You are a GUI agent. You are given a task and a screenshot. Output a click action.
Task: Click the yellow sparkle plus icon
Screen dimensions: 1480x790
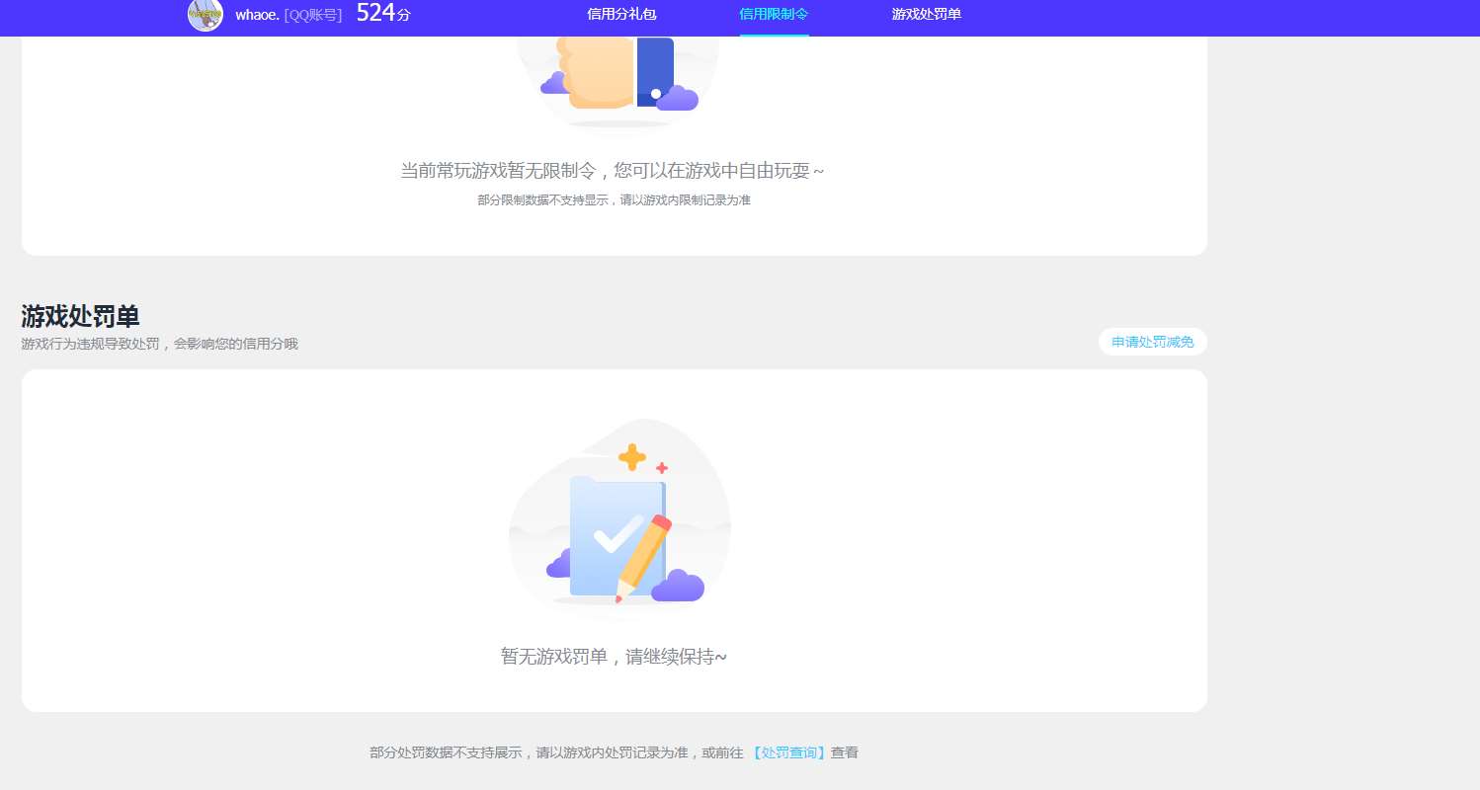tap(631, 457)
